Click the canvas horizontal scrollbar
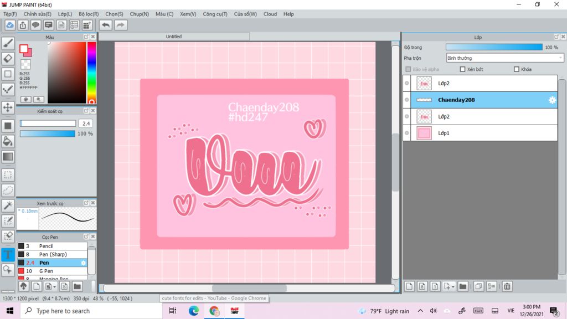Screen dimensions: 567x319 click(249, 288)
